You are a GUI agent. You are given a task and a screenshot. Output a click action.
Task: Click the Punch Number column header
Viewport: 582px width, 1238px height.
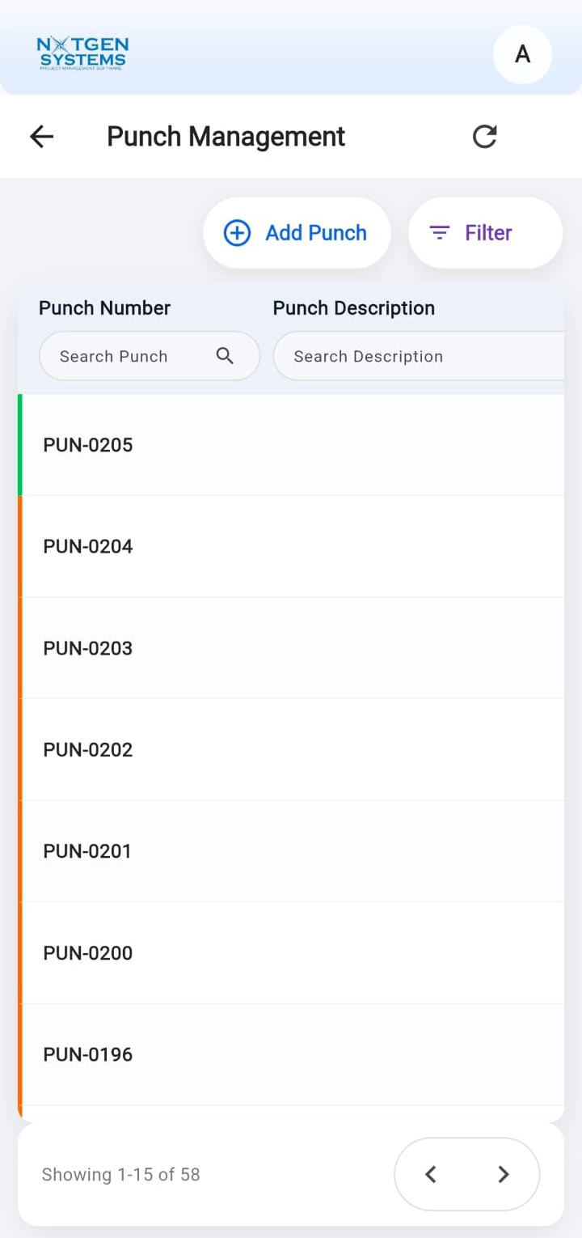pyautogui.click(x=104, y=307)
